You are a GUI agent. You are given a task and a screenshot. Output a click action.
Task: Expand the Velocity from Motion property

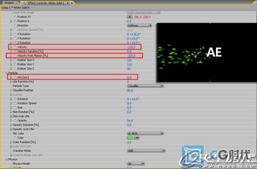pos(11,55)
